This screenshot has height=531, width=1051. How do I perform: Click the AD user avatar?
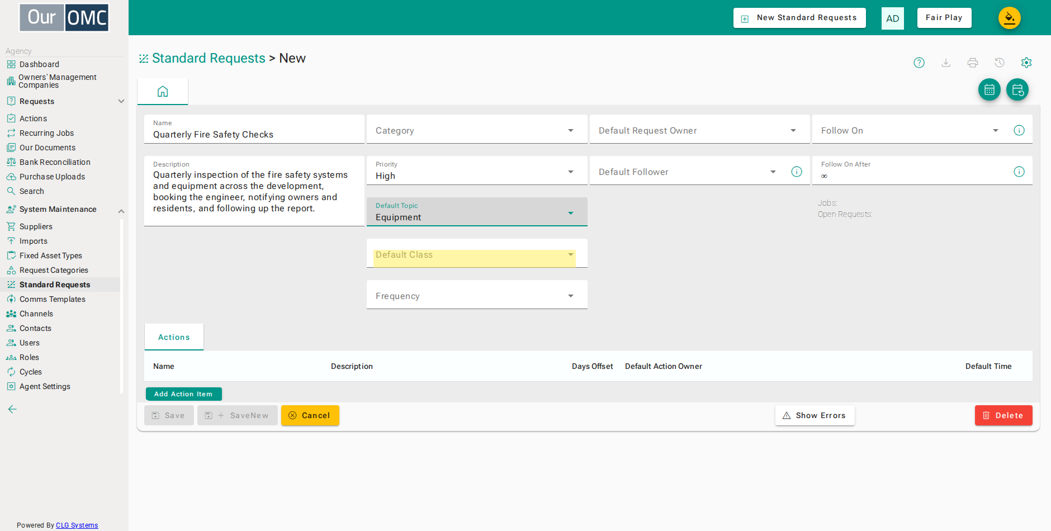[x=893, y=18]
